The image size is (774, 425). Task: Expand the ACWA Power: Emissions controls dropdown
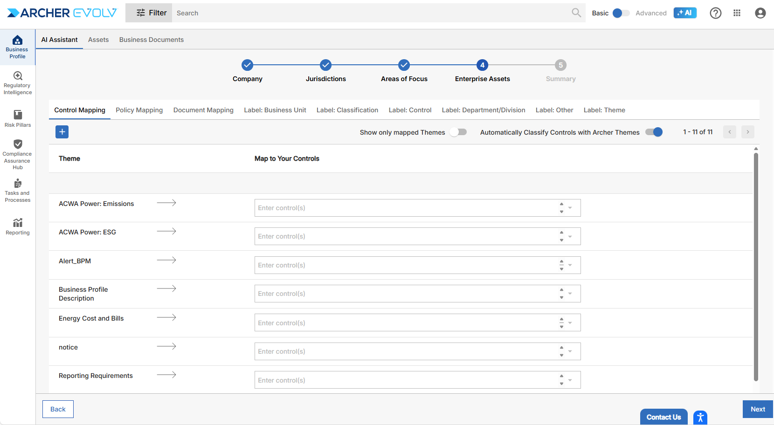point(570,208)
